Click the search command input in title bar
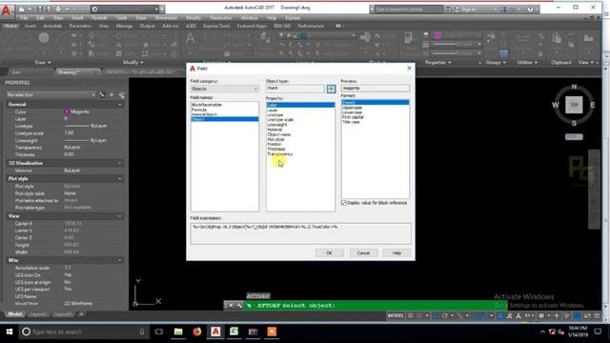 coord(409,9)
